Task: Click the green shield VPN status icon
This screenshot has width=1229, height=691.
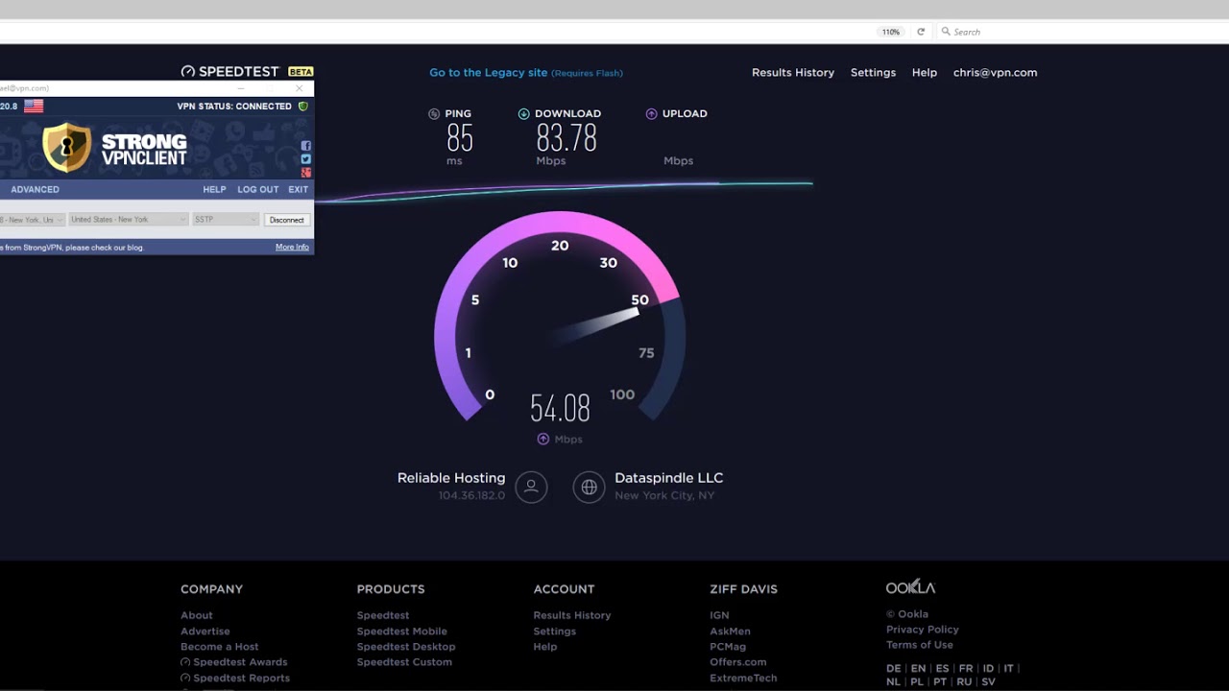Action: coord(303,106)
